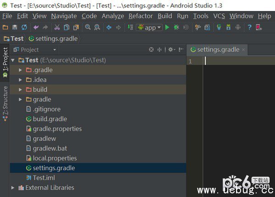Hide the Project tool window
The image size is (275, 197).
[x=181, y=50]
